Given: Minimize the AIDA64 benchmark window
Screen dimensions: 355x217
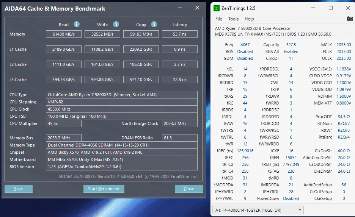Looking at the screenshot, I should pos(180,8).
